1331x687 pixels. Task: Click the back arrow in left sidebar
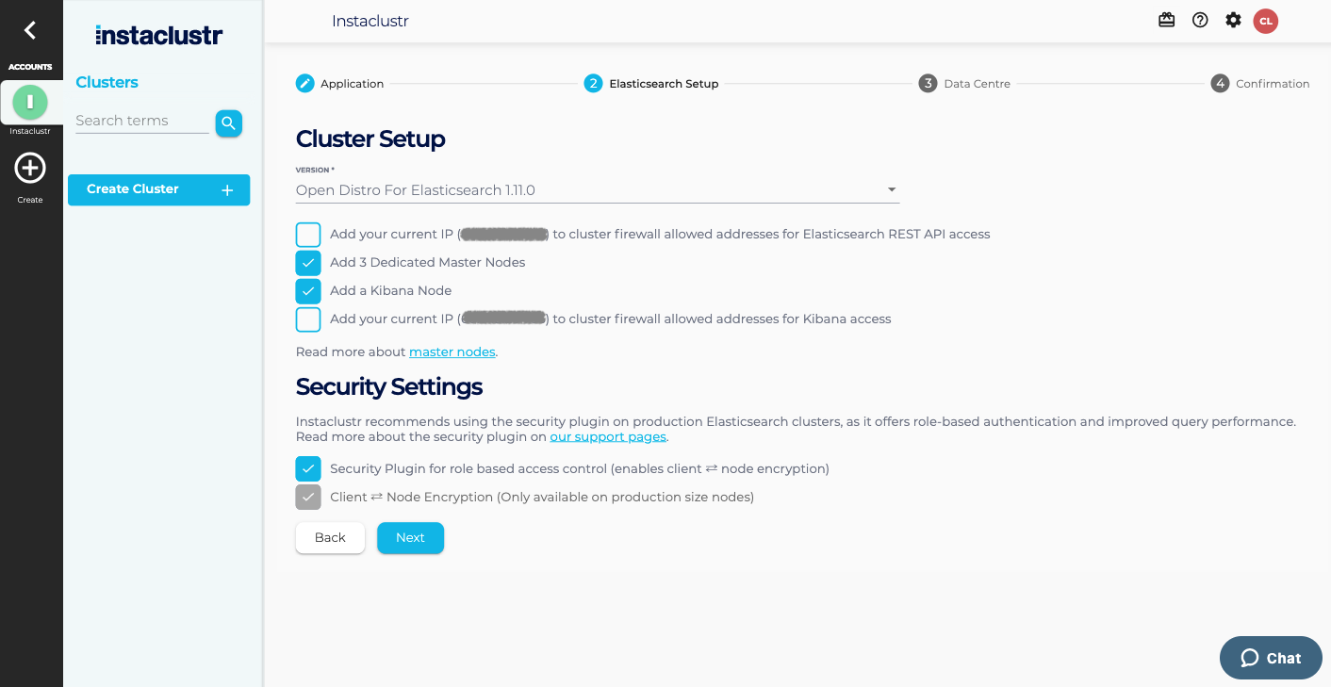pos(30,30)
